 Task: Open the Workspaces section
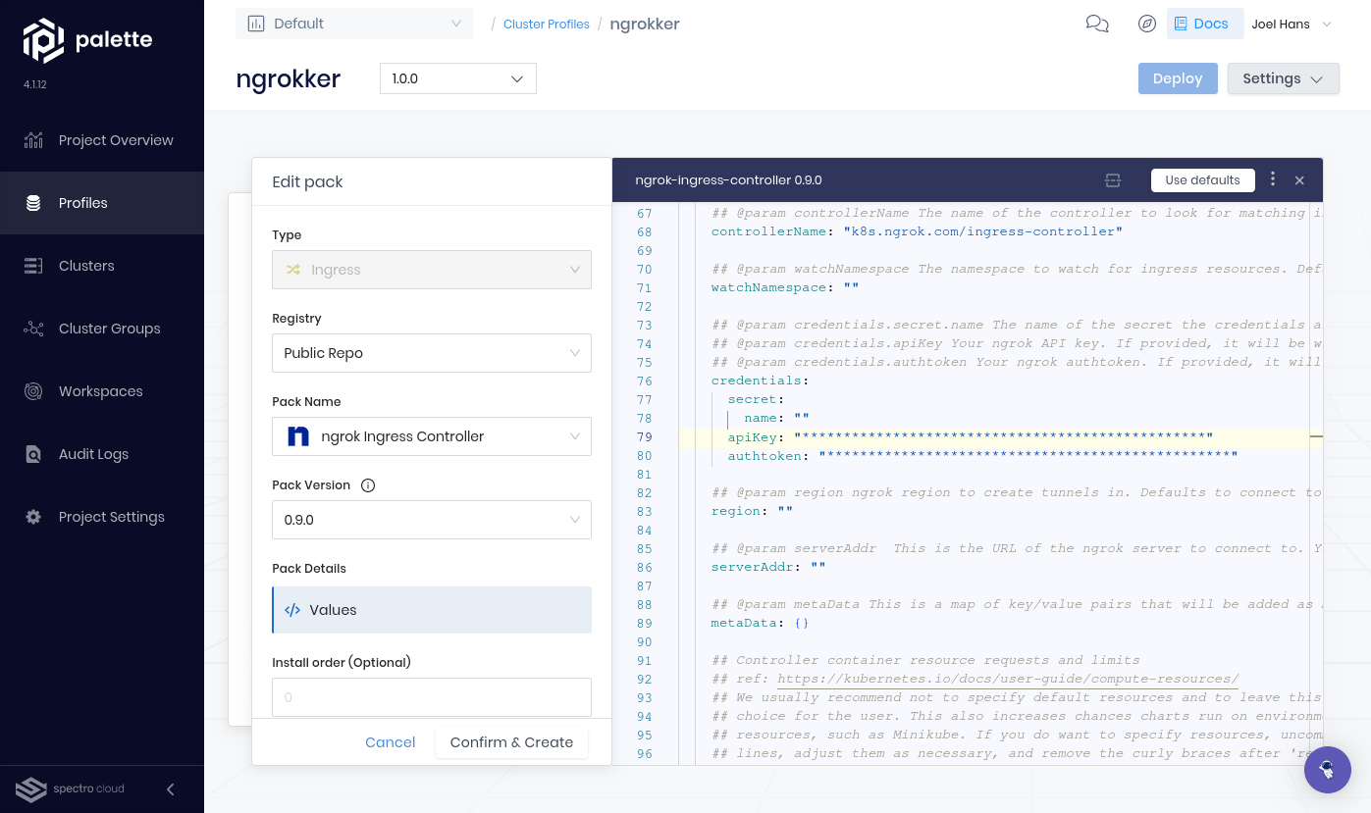102,391
